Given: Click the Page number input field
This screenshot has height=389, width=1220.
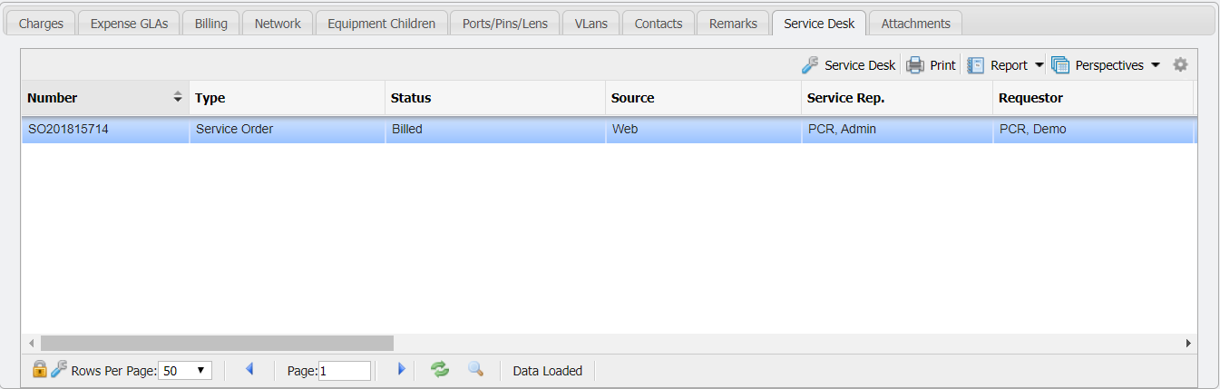Looking at the screenshot, I should tap(344, 370).
